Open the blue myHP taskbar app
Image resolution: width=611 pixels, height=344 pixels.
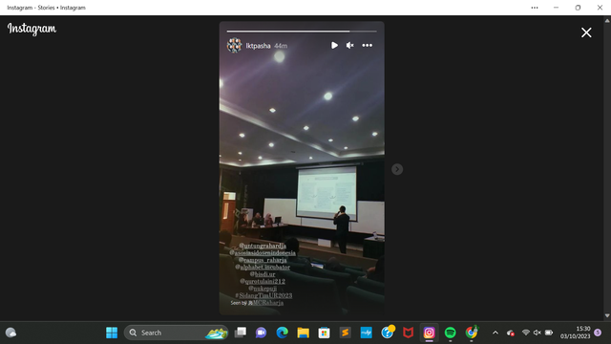366,333
